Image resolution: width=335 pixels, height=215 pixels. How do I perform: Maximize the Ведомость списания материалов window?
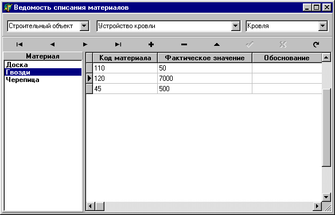pyautogui.click(x=316, y=7)
